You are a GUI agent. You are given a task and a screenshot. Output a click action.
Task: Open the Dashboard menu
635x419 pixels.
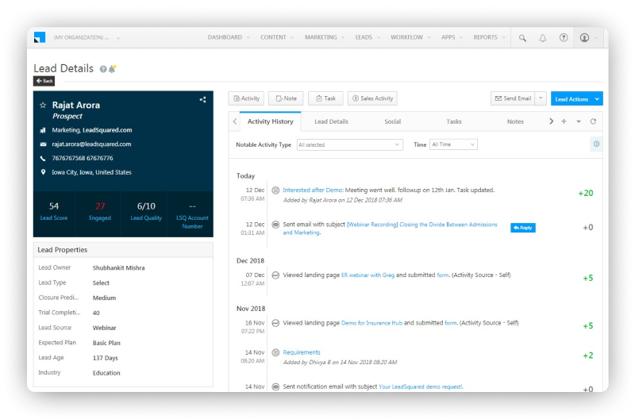pyautogui.click(x=229, y=37)
